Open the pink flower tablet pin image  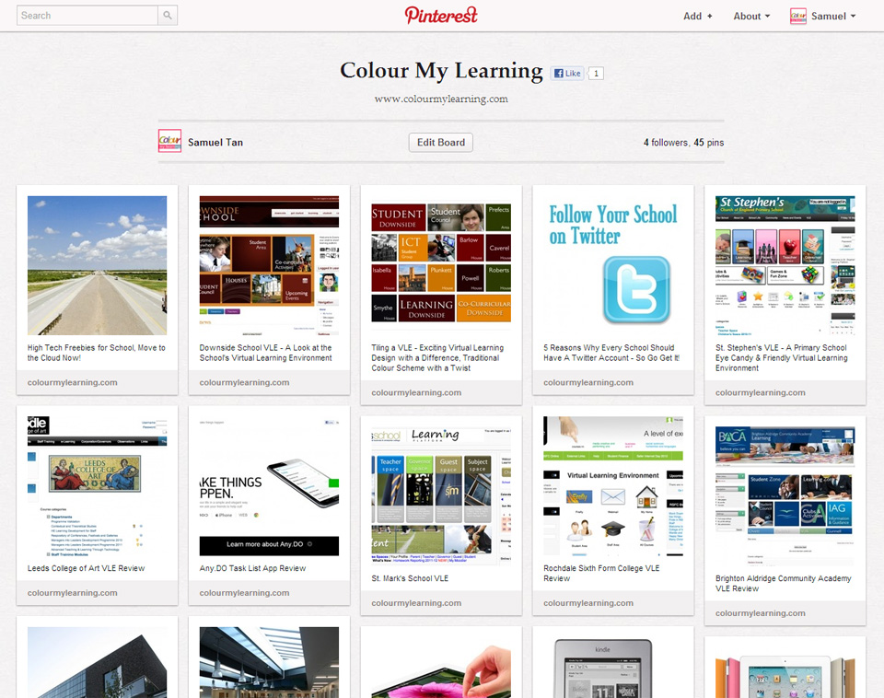[441, 668]
